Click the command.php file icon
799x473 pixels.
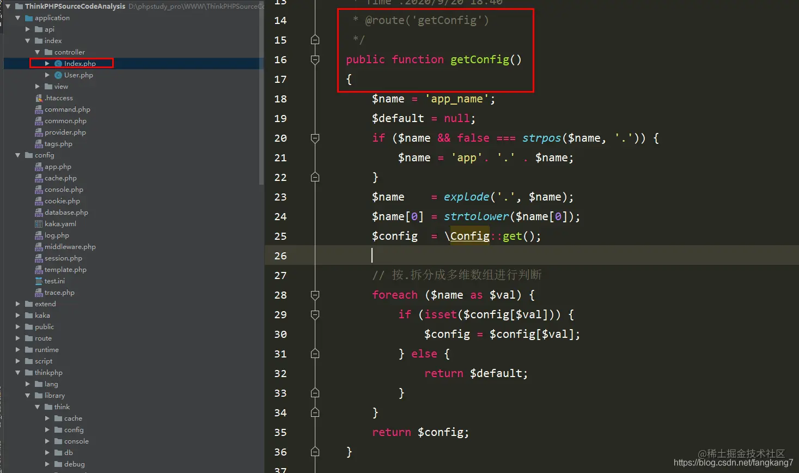[39, 110]
